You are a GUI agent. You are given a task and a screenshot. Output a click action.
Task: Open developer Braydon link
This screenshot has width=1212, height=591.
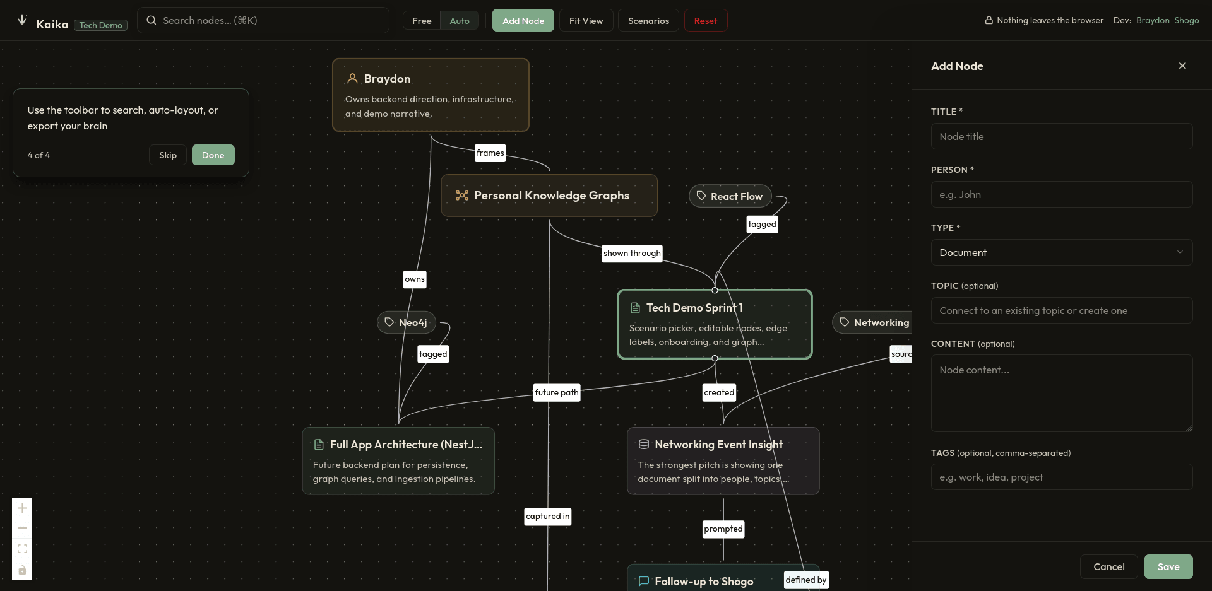pyautogui.click(x=1153, y=20)
